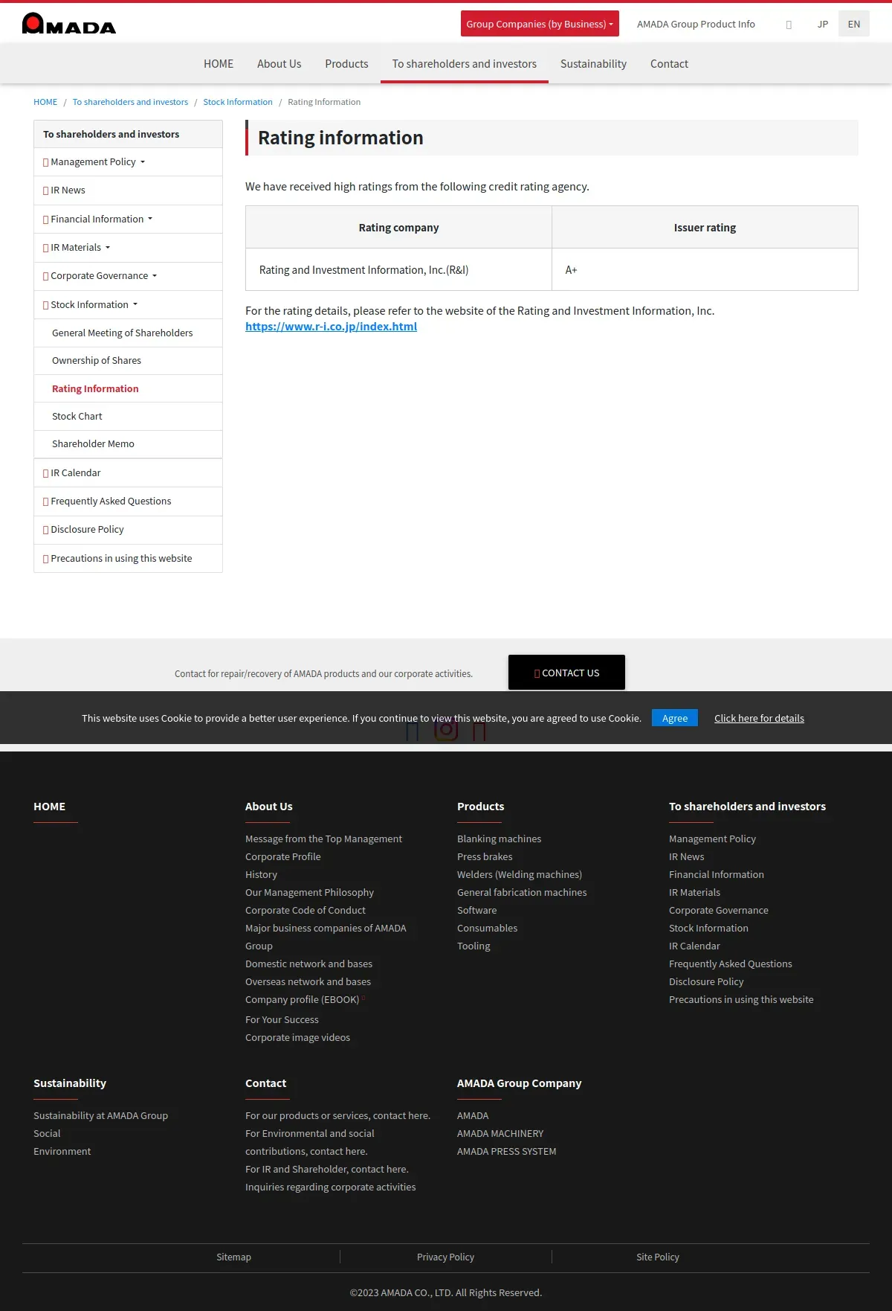
Task: Open Tooling footer link
Action: (x=474, y=946)
